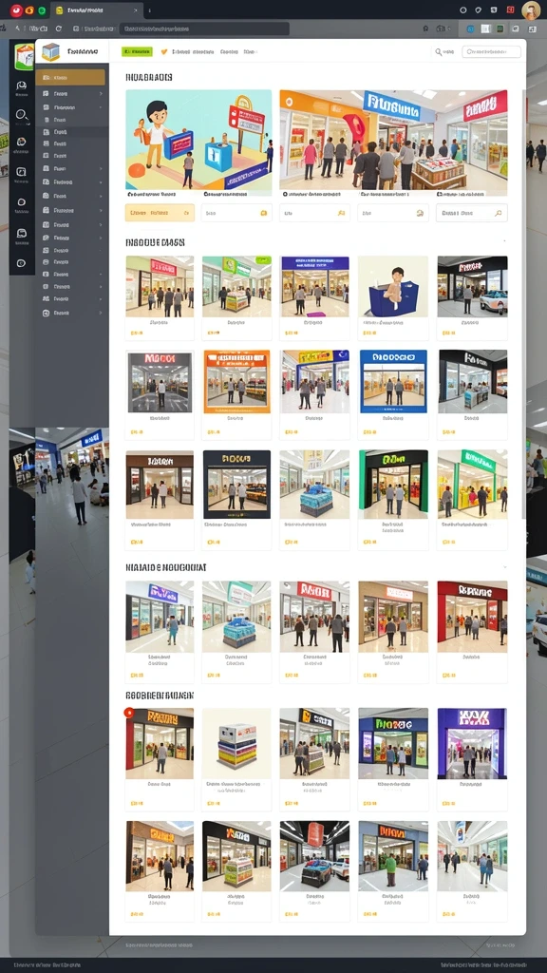Image resolution: width=547 pixels, height=973 pixels.
Task: Expand the sidebar row just below highlighted item
Action: [x=72, y=94]
